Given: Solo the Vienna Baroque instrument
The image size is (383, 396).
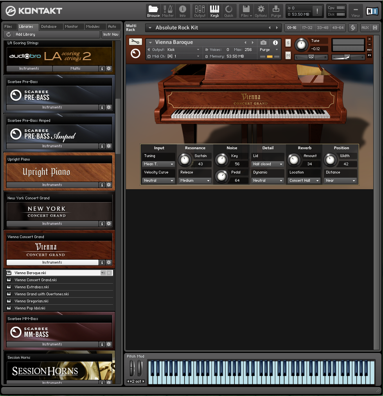Looking at the screenshot, I should 288,43.
